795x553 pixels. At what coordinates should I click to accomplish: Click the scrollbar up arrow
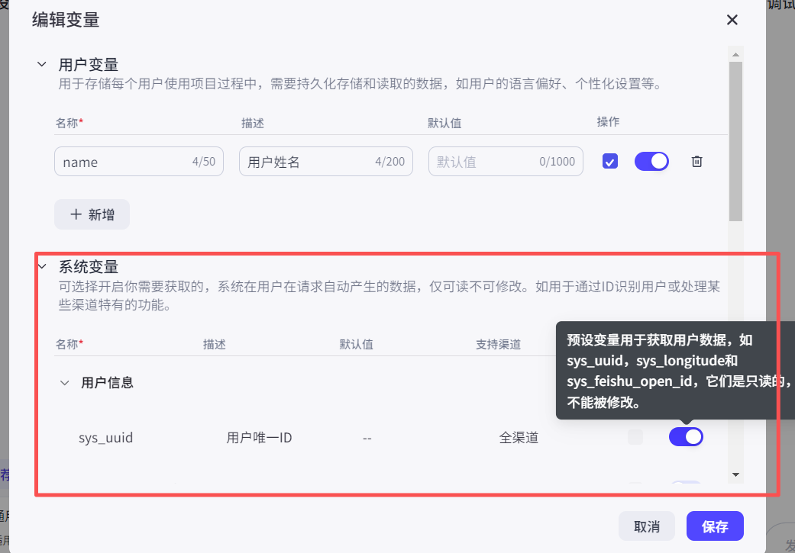735,53
